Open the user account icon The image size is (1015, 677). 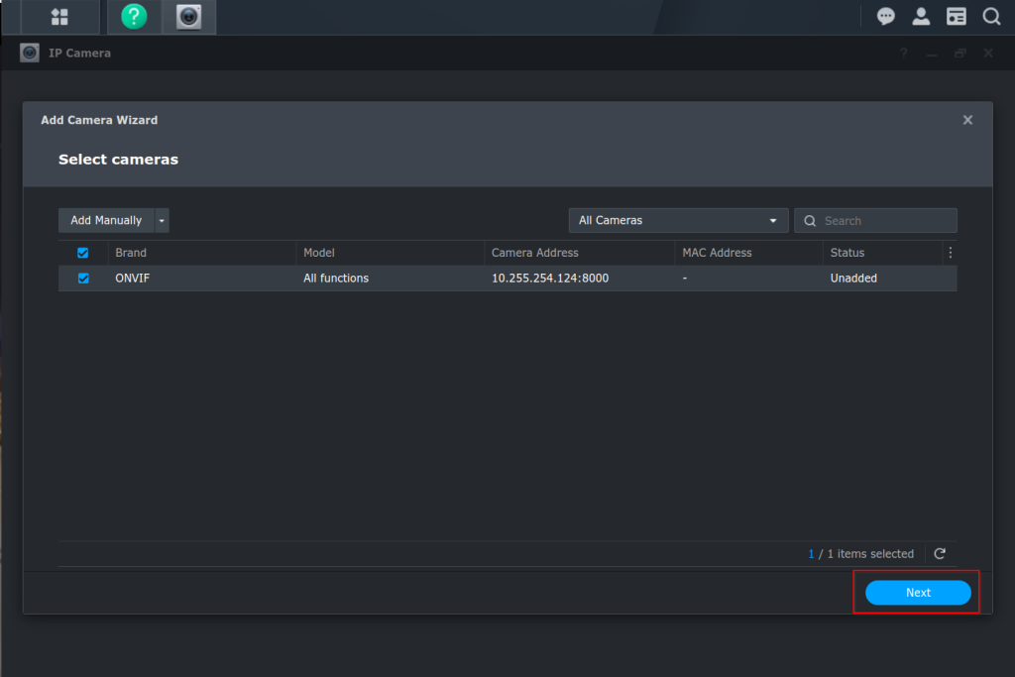pyautogui.click(x=921, y=16)
